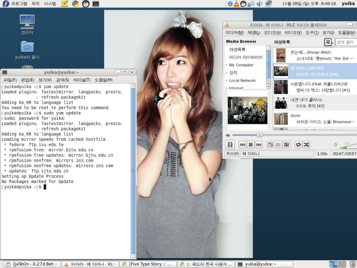This screenshot has height=268, width=357.
Task: Select playlist track Gone
Action: tap(315, 119)
